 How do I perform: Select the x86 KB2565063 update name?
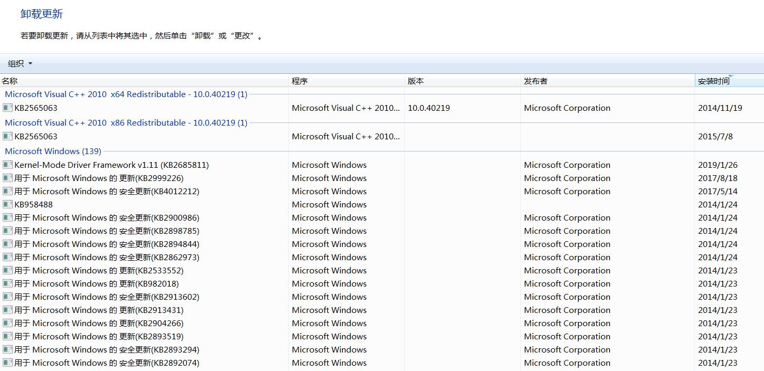[x=36, y=136]
